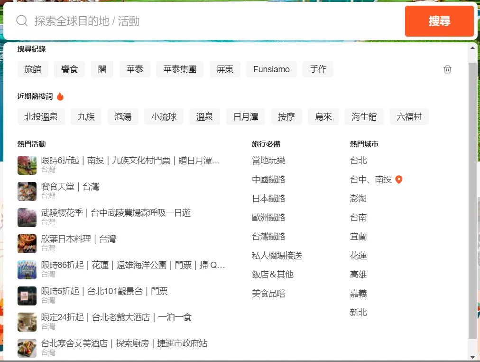Select 屏東 search history tag

coord(225,69)
